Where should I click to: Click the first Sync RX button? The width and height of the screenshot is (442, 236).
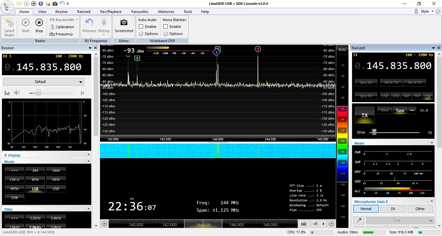[366, 83]
